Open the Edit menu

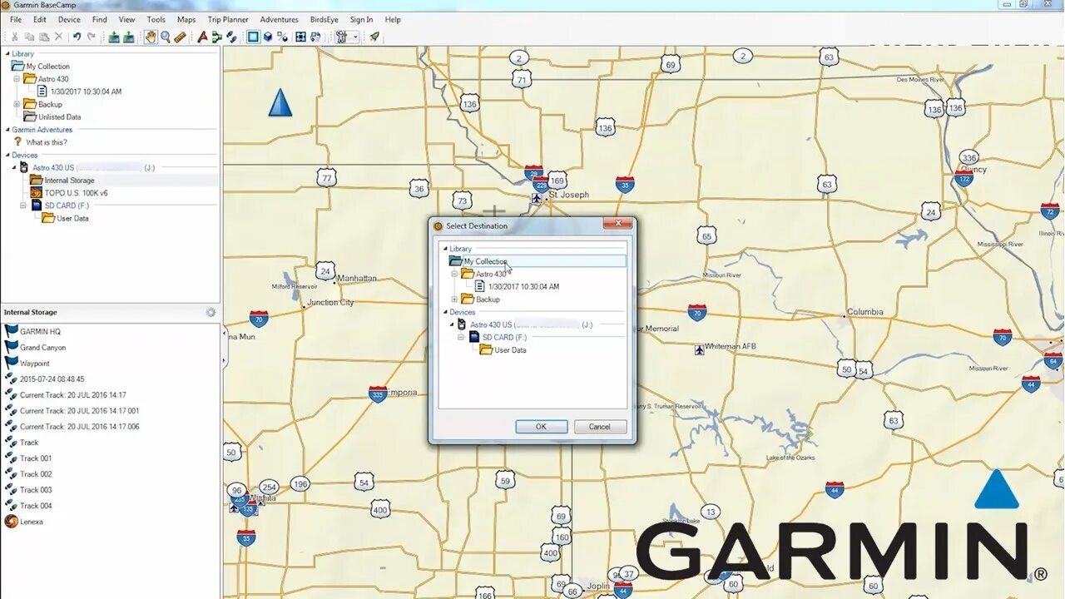click(x=40, y=19)
